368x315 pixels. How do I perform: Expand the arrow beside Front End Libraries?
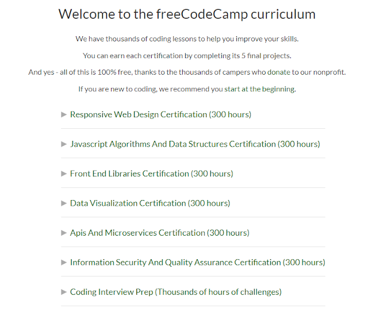(64, 174)
